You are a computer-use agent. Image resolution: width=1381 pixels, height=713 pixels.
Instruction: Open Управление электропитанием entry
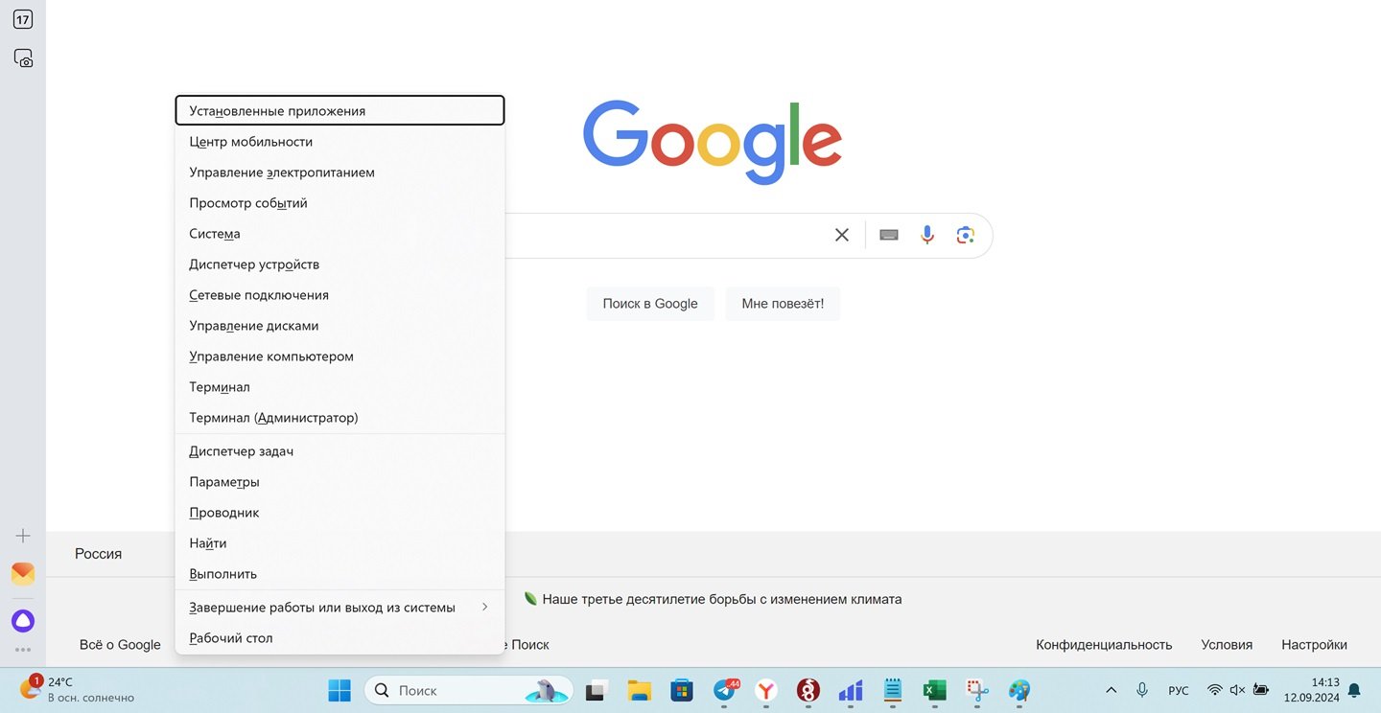tap(339, 172)
